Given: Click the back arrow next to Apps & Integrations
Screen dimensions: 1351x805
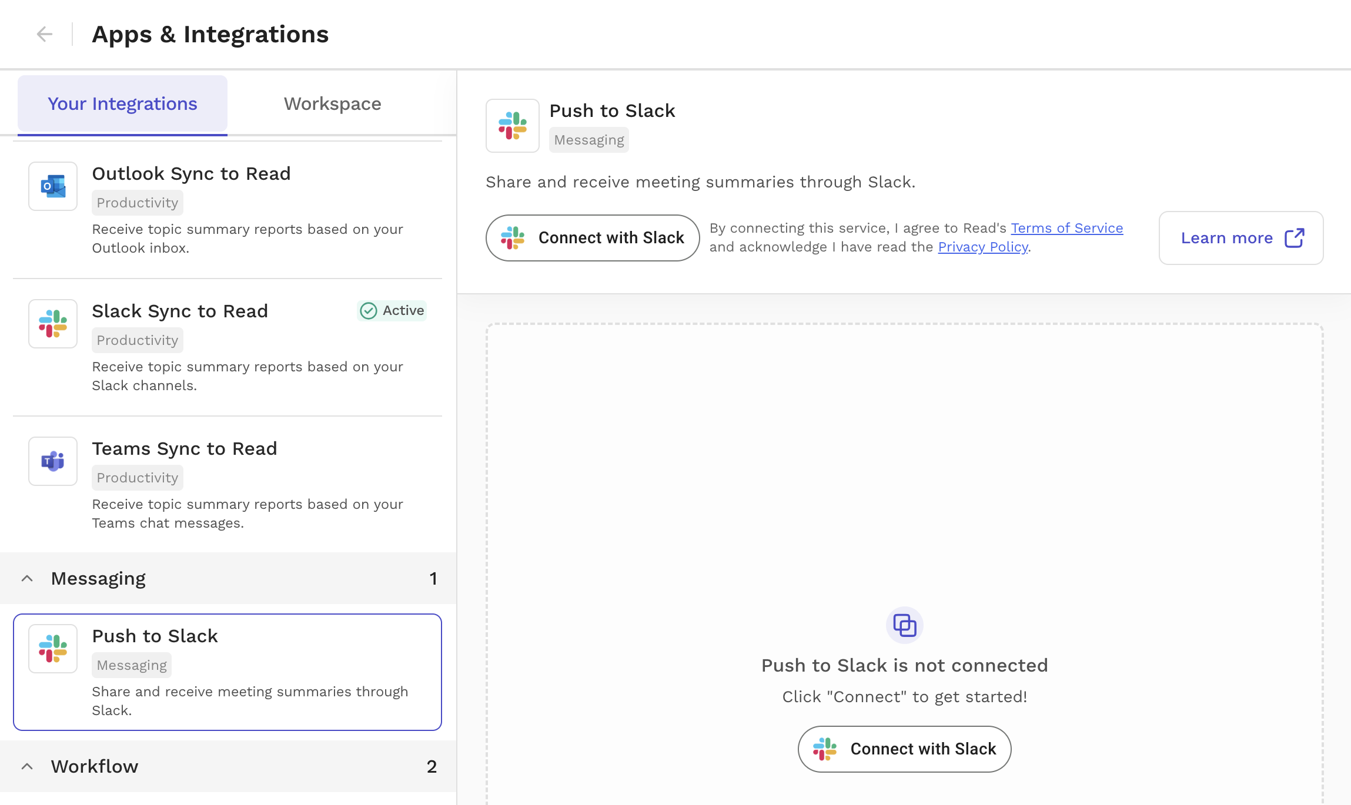Looking at the screenshot, I should [x=44, y=33].
